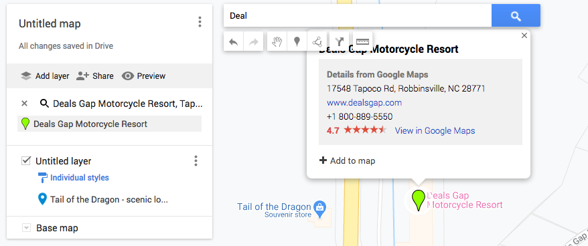
Task: Open the Untitled map options menu
Action: [200, 22]
